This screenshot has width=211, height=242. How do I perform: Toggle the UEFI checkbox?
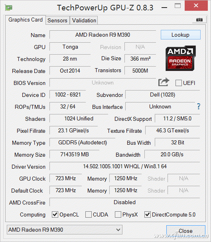pyautogui.click(x=178, y=83)
